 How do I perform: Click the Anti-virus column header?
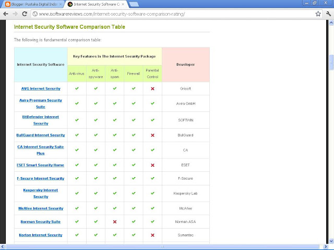[x=77, y=74]
